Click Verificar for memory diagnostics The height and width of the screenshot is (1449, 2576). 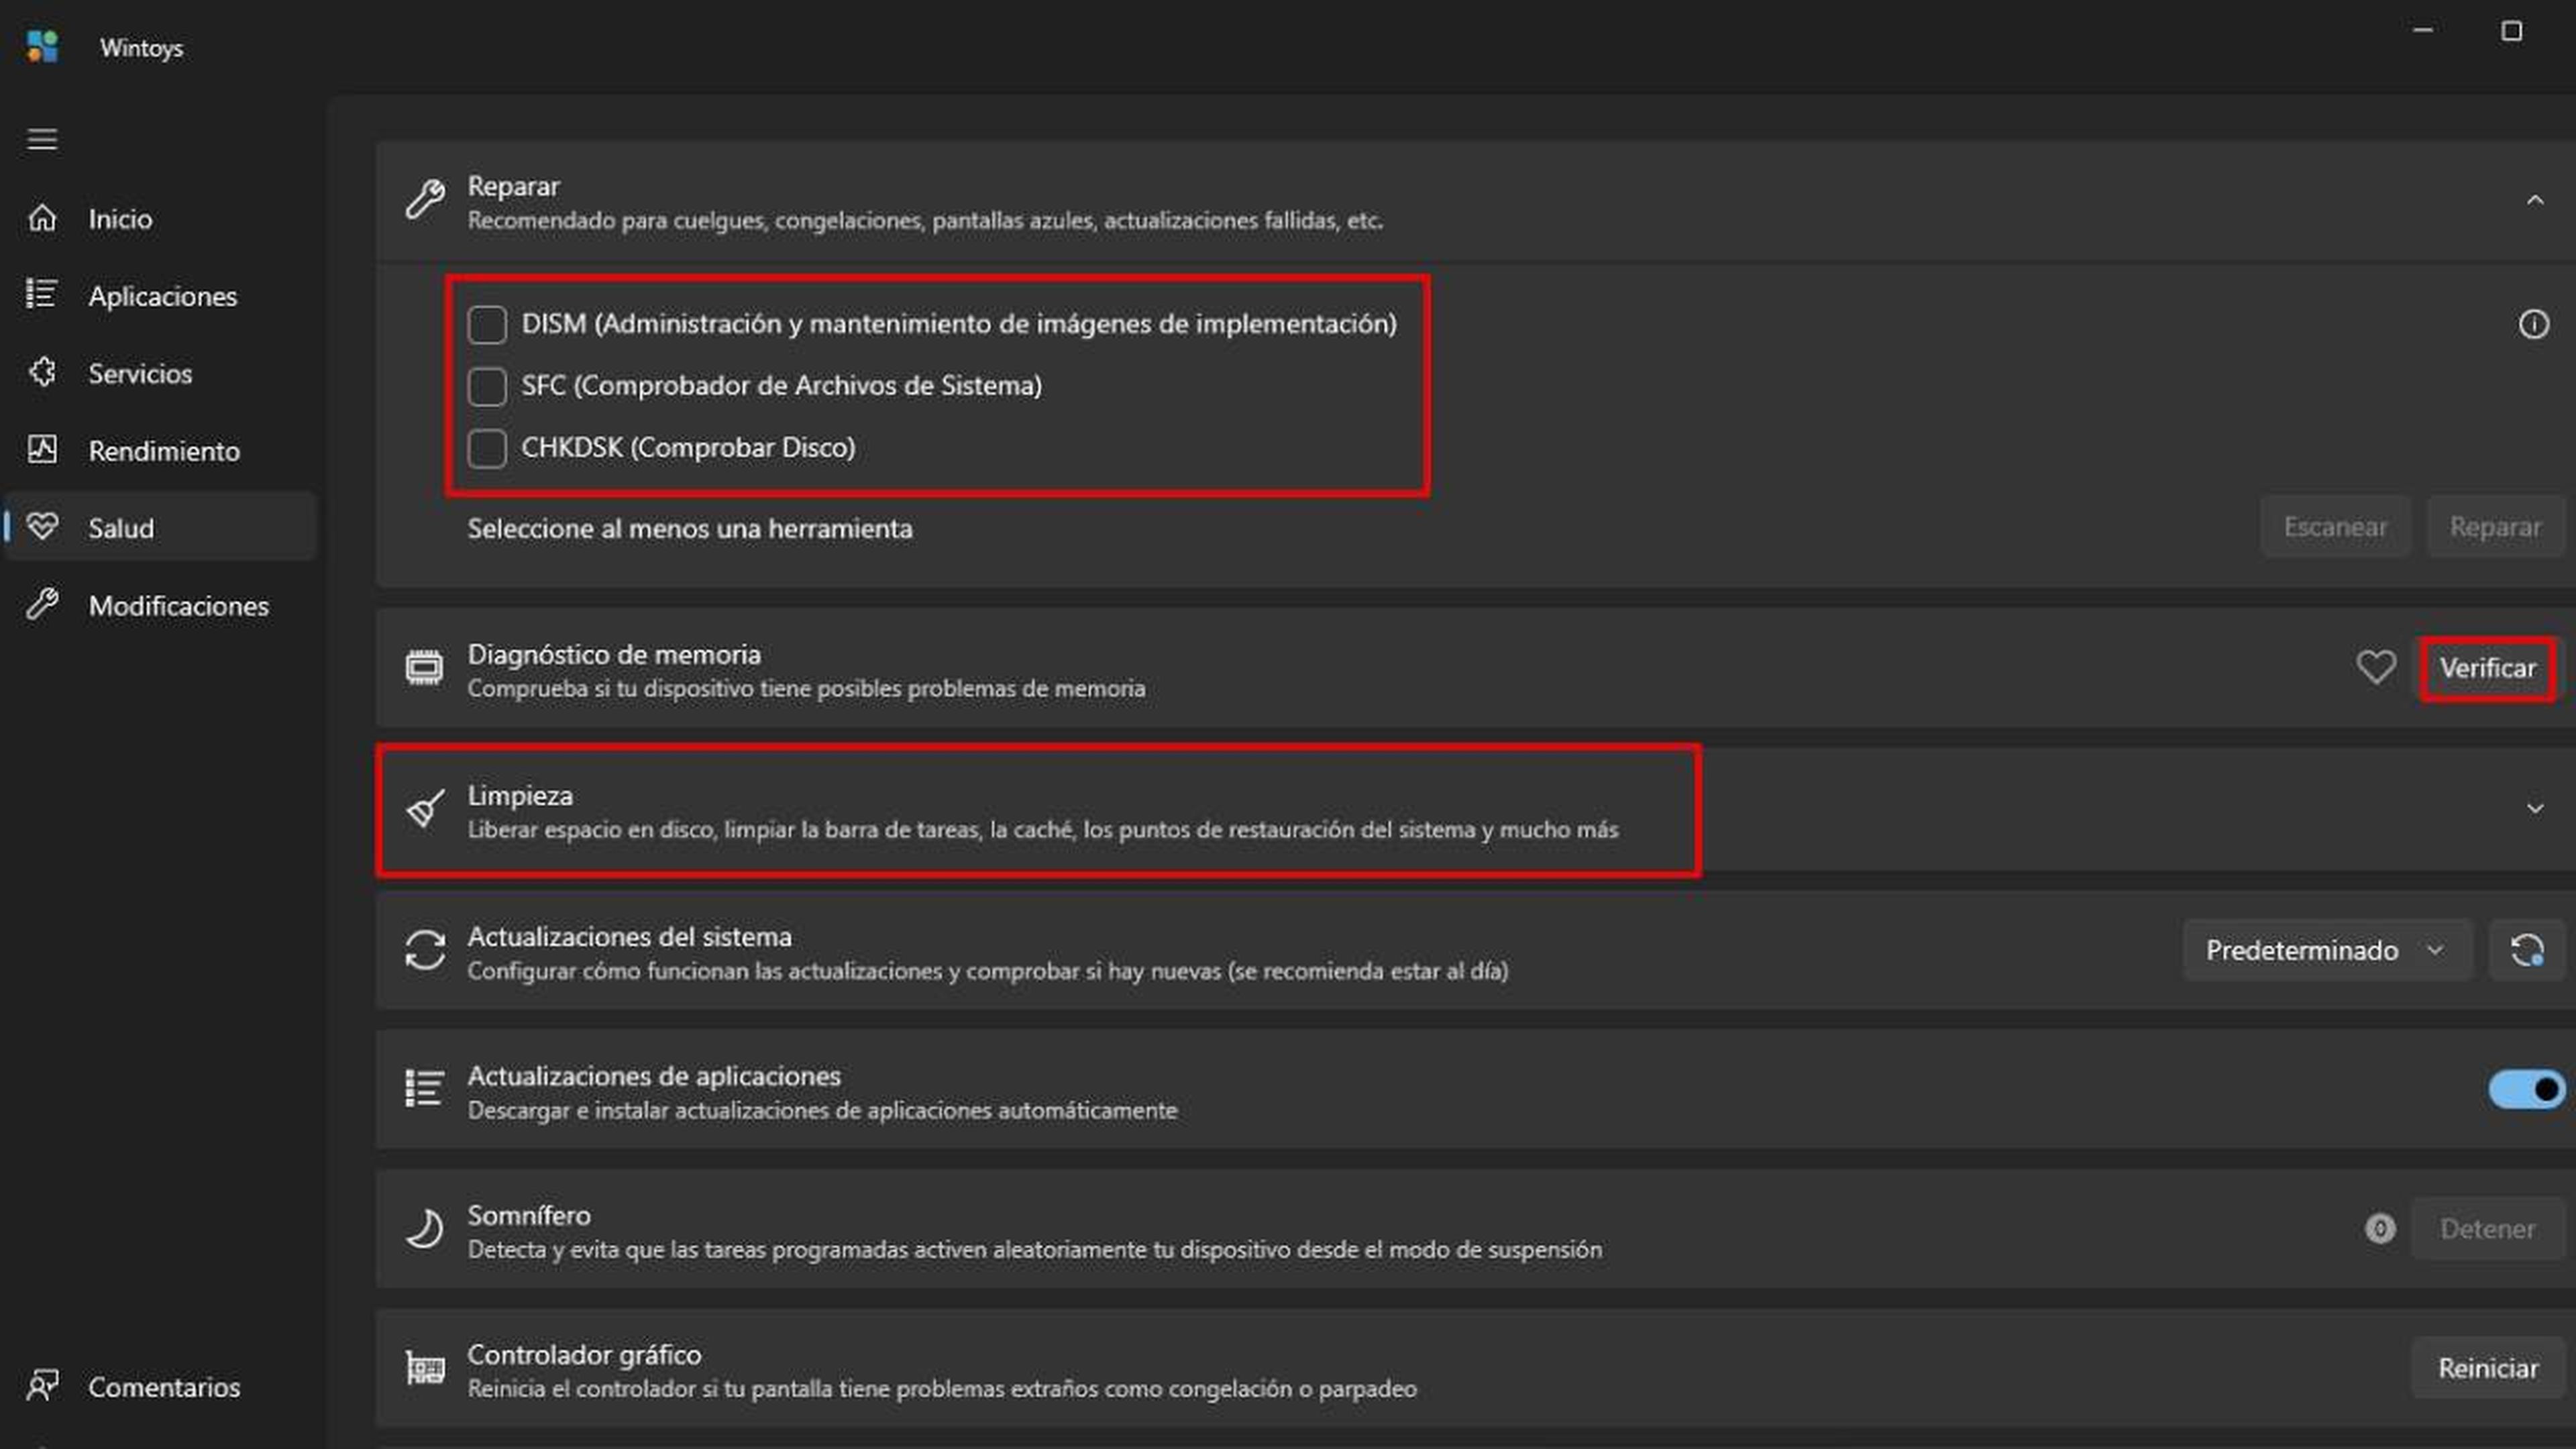click(x=2488, y=668)
